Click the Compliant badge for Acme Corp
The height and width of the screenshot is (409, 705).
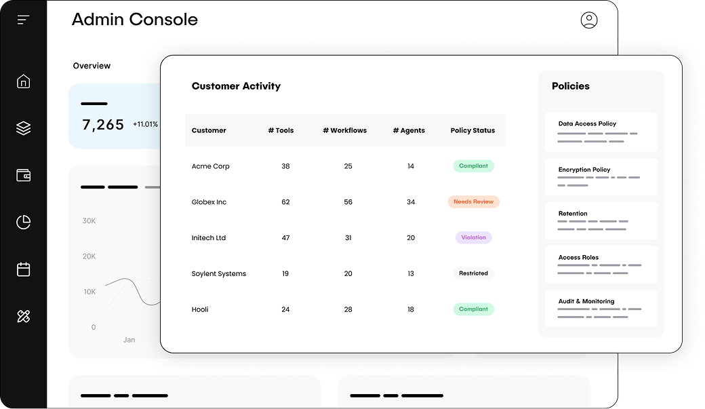[x=473, y=165]
